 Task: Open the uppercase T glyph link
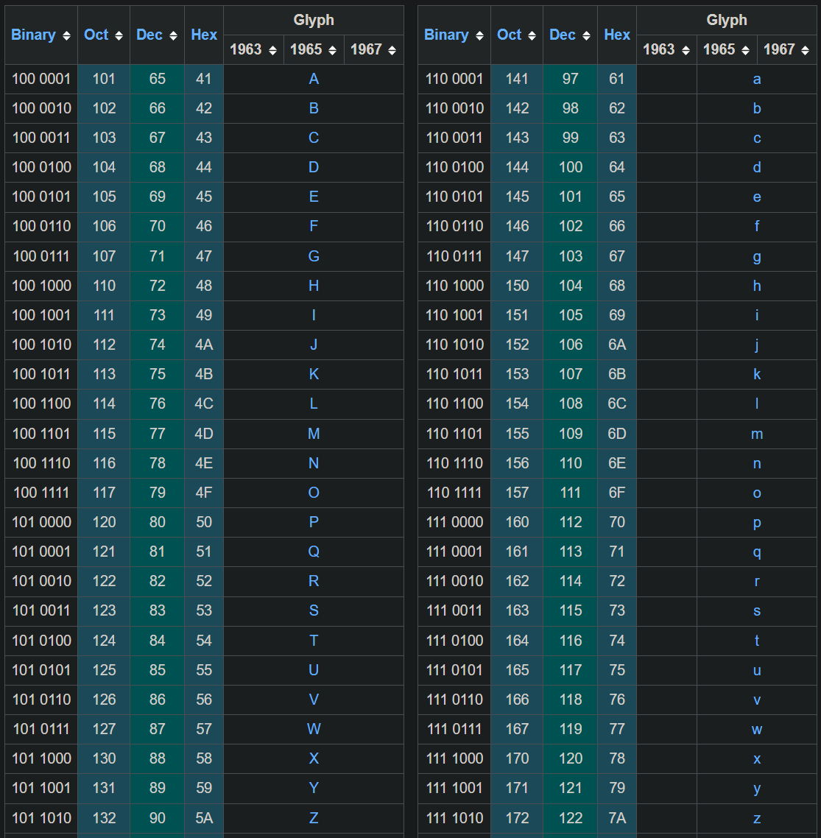[x=314, y=641]
